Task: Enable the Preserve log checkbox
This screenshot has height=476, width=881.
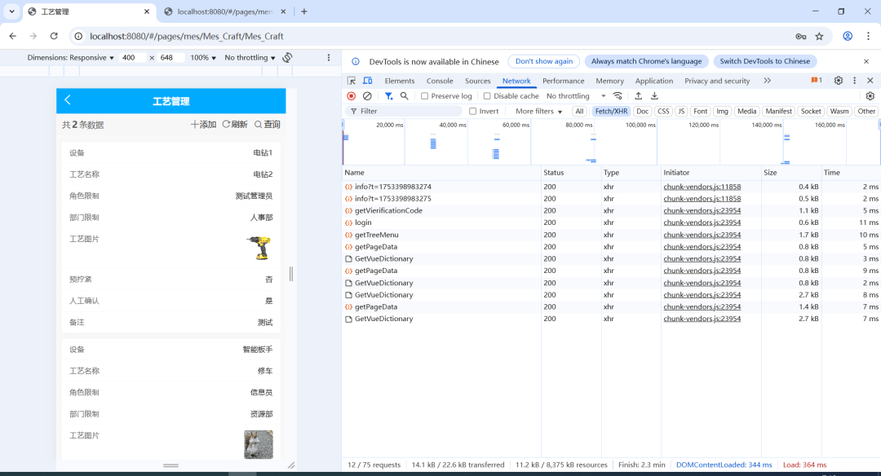Action: (x=425, y=96)
